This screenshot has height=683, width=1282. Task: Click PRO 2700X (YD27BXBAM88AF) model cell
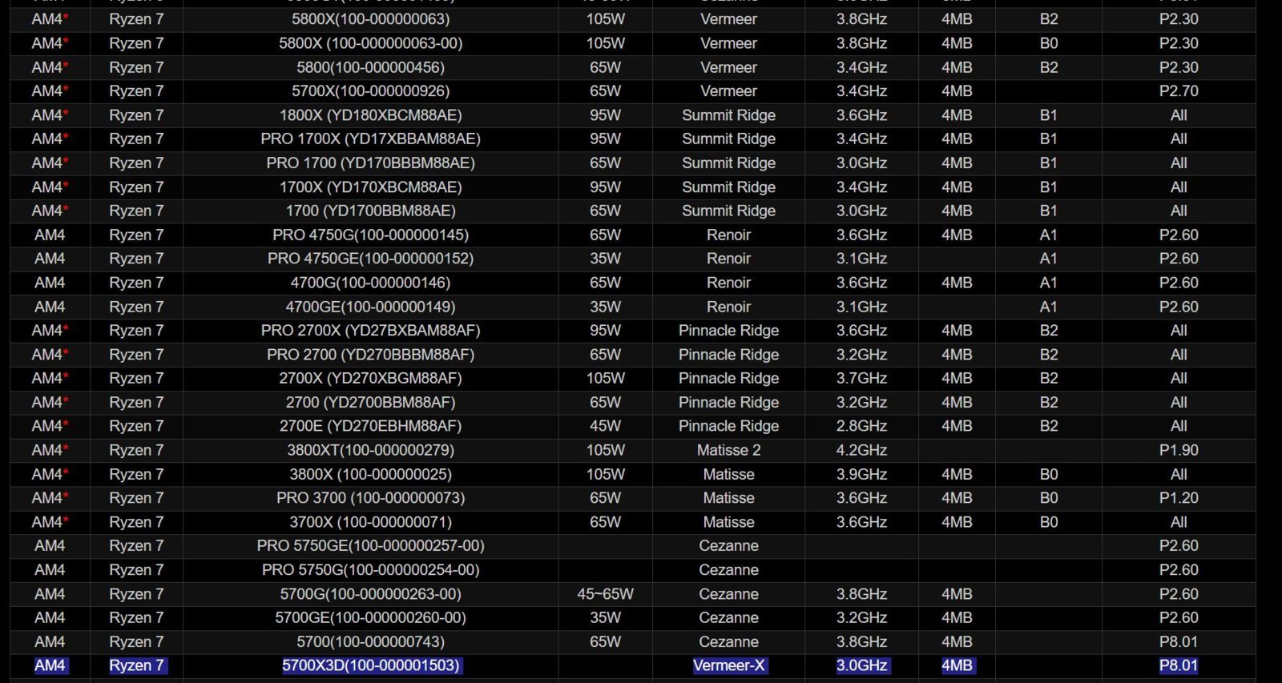pos(370,330)
